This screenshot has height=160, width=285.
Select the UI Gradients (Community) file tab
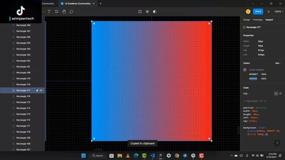tap(78, 4)
